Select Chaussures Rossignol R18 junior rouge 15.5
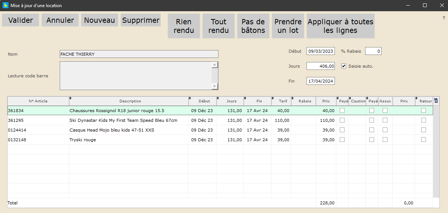Screen dimensions: 448x213 pyautogui.click(x=117, y=111)
